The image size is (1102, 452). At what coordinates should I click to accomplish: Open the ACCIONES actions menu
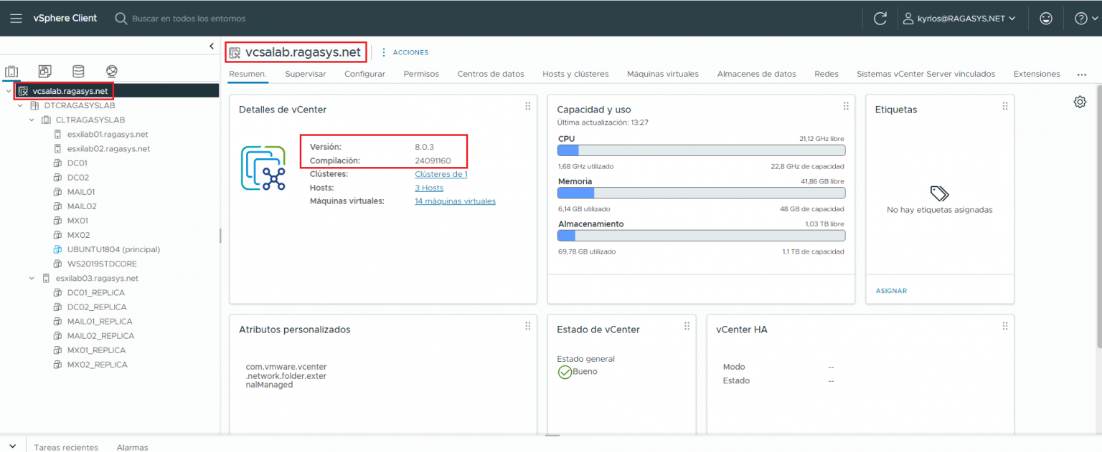tap(405, 52)
